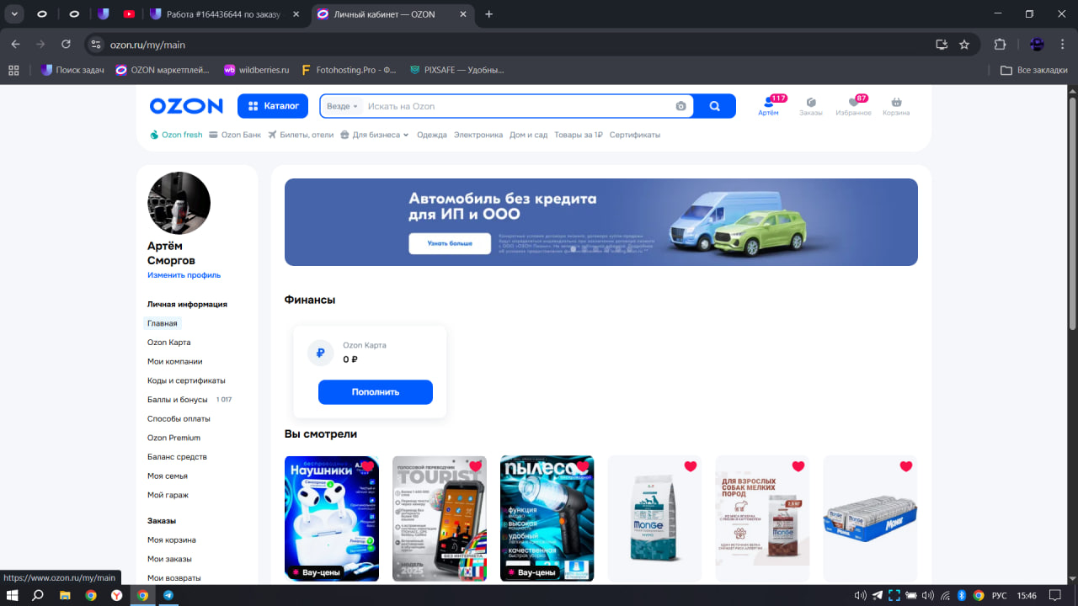Open Коды и сертификаты

186,380
